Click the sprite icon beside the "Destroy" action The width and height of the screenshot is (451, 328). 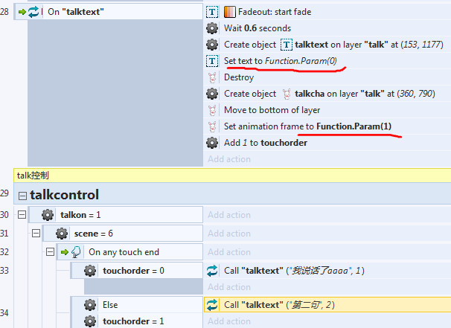[x=212, y=77]
